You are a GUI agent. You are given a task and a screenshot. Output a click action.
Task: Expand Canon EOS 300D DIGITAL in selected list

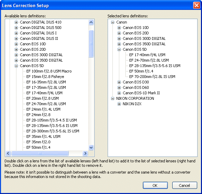coord(119,38)
